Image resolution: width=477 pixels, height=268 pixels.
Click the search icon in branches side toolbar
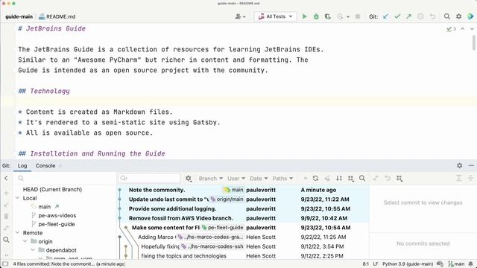tap(6, 240)
